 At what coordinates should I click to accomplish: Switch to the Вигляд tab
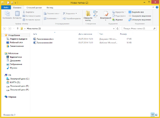tap(50, 8)
